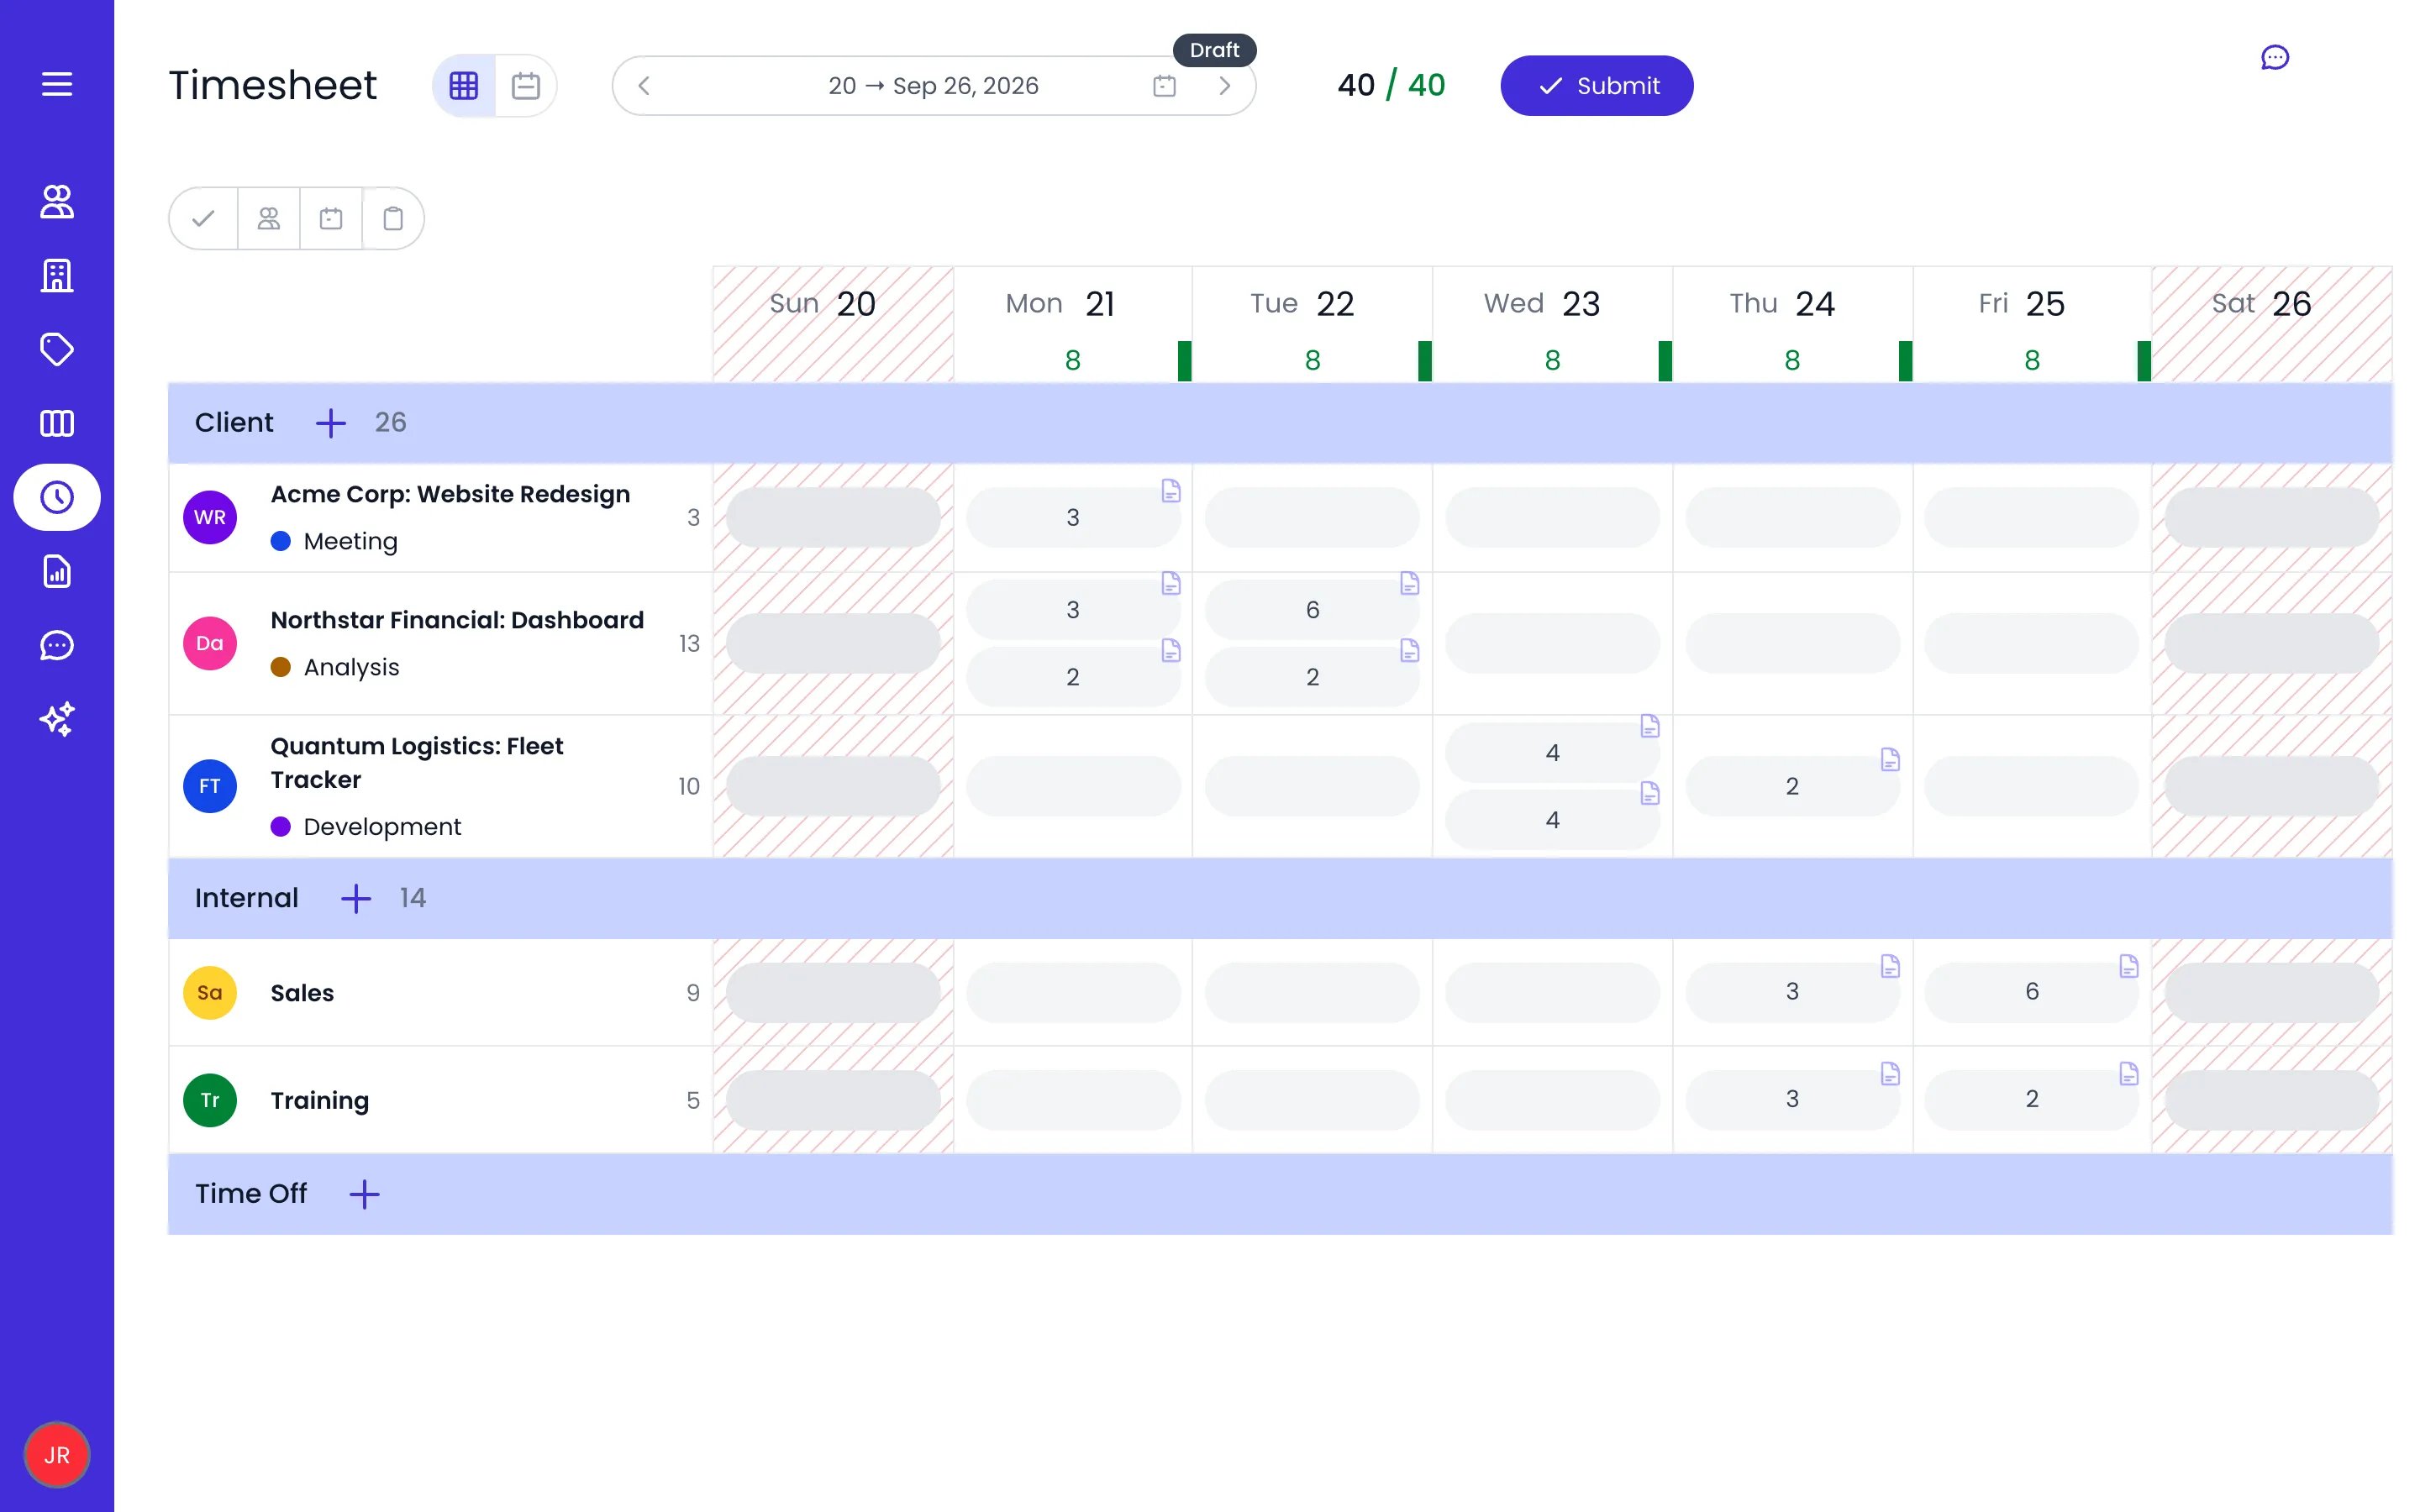Open comments icon at top right
Image resolution: width=2420 pixels, height=1512 pixels.
(2275, 58)
